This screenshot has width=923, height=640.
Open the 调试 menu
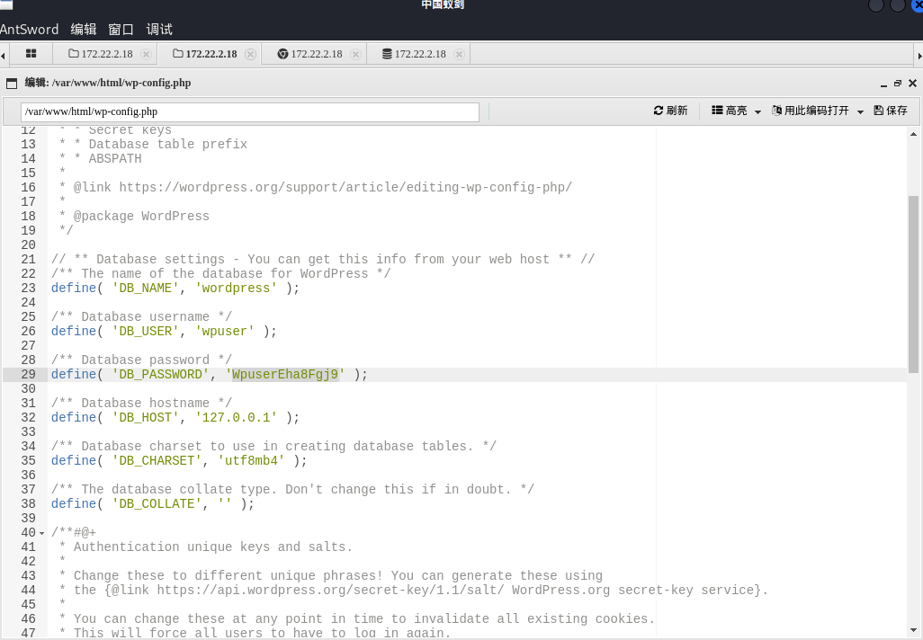click(159, 29)
